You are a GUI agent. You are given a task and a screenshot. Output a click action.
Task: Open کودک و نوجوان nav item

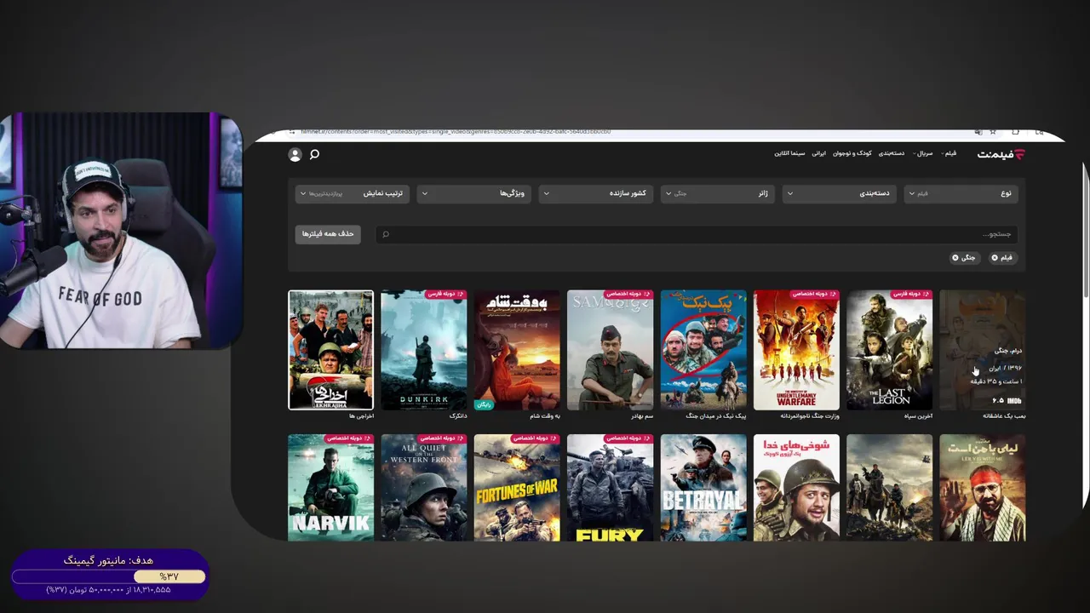pos(852,153)
